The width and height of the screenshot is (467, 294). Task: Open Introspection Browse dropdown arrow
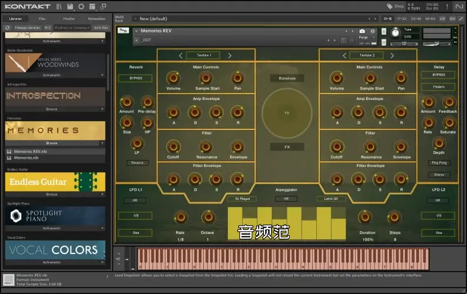[102, 109]
